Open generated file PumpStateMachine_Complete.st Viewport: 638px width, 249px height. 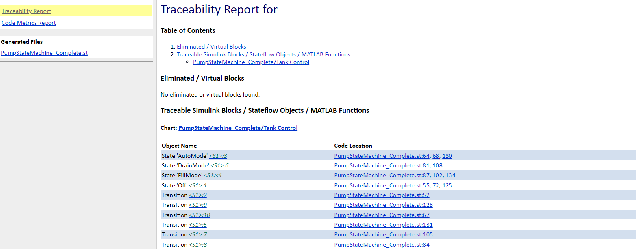pos(44,53)
